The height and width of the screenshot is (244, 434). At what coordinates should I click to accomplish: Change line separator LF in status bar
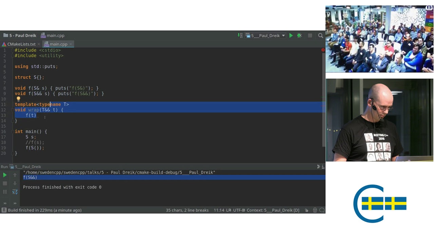click(229, 210)
